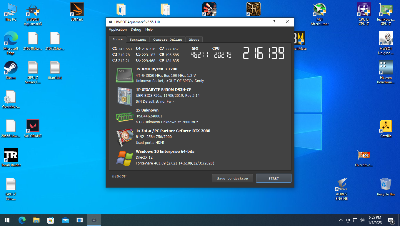400x226 pixels.
Task: Show hidden tray icons chevron
Action: coord(341,220)
